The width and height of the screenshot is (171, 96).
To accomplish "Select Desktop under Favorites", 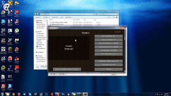I will (x=40, y=22).
